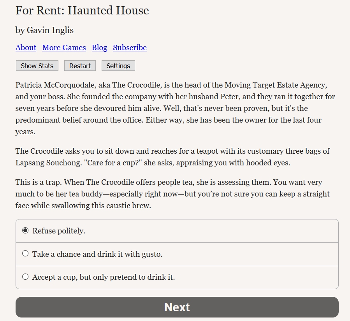
Task: Pick the pretend to drink radio option
Action: coord(25,277)
